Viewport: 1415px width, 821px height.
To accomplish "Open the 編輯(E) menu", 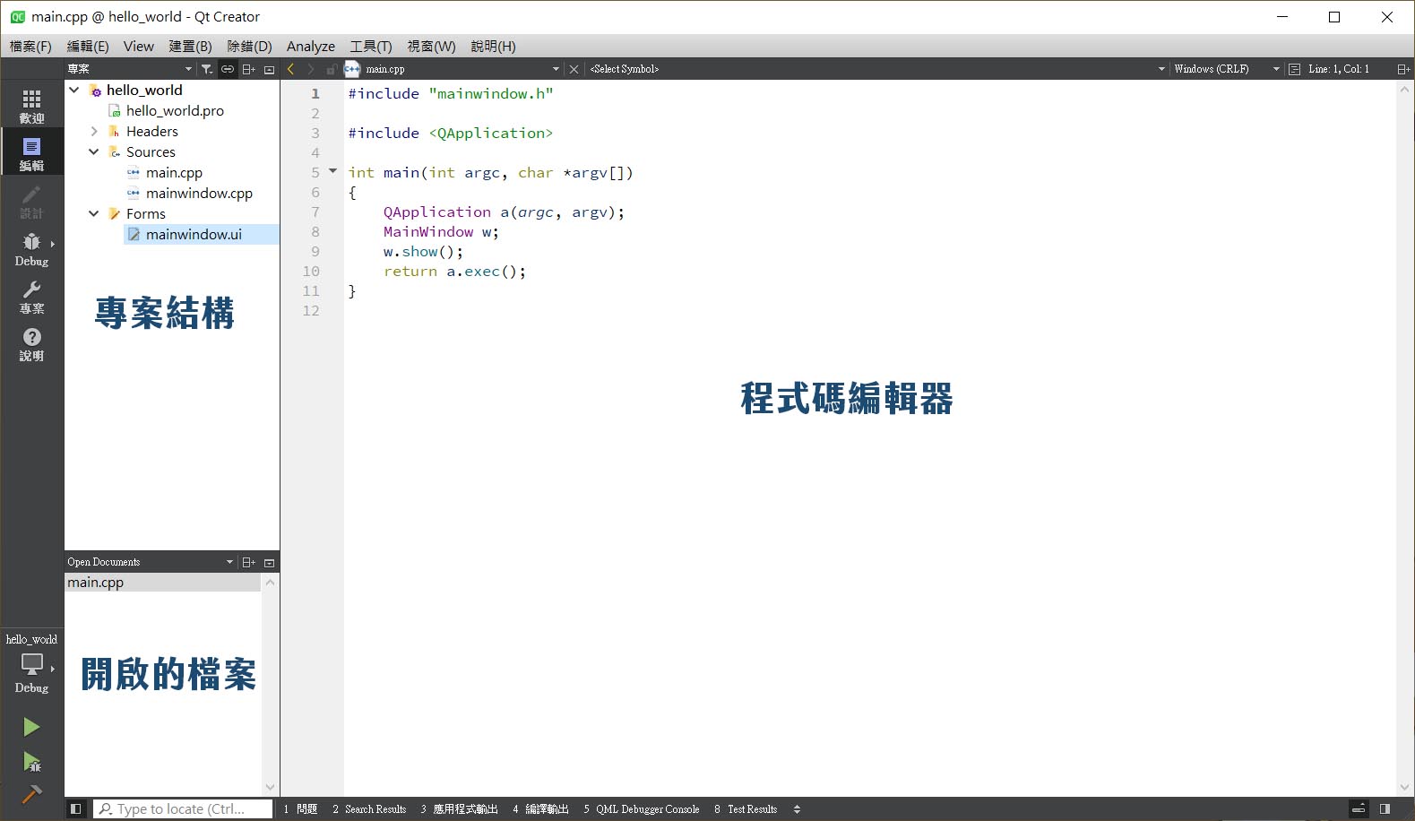I will tap(88, 46).
